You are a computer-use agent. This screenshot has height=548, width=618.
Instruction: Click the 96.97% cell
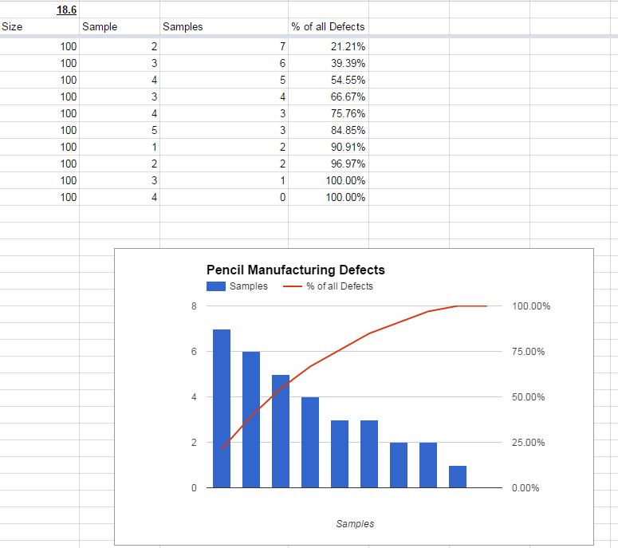click(x=328, y=164)
